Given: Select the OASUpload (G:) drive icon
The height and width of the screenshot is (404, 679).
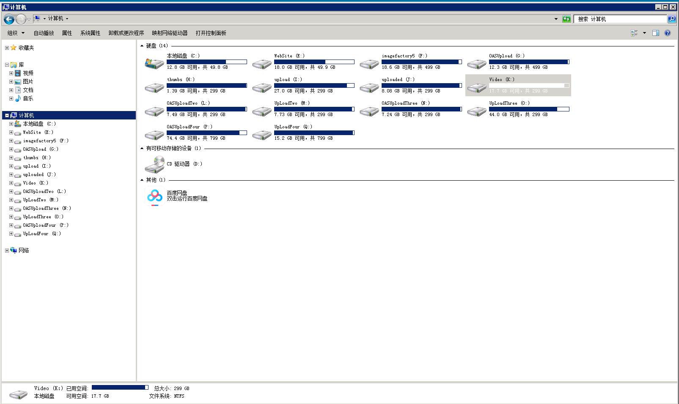Looking at the screenshot, I should pos(477,64).
